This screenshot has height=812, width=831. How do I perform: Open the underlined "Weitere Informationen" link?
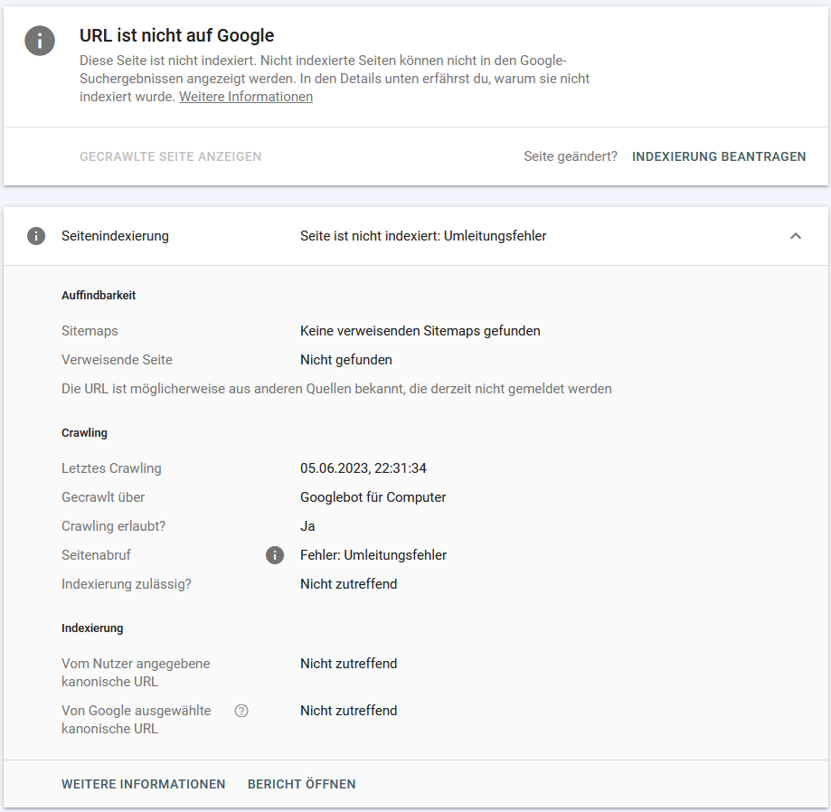246,97
